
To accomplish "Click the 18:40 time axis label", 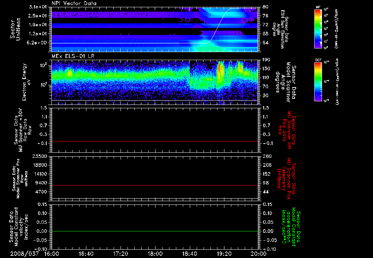I will pos(189,253).
